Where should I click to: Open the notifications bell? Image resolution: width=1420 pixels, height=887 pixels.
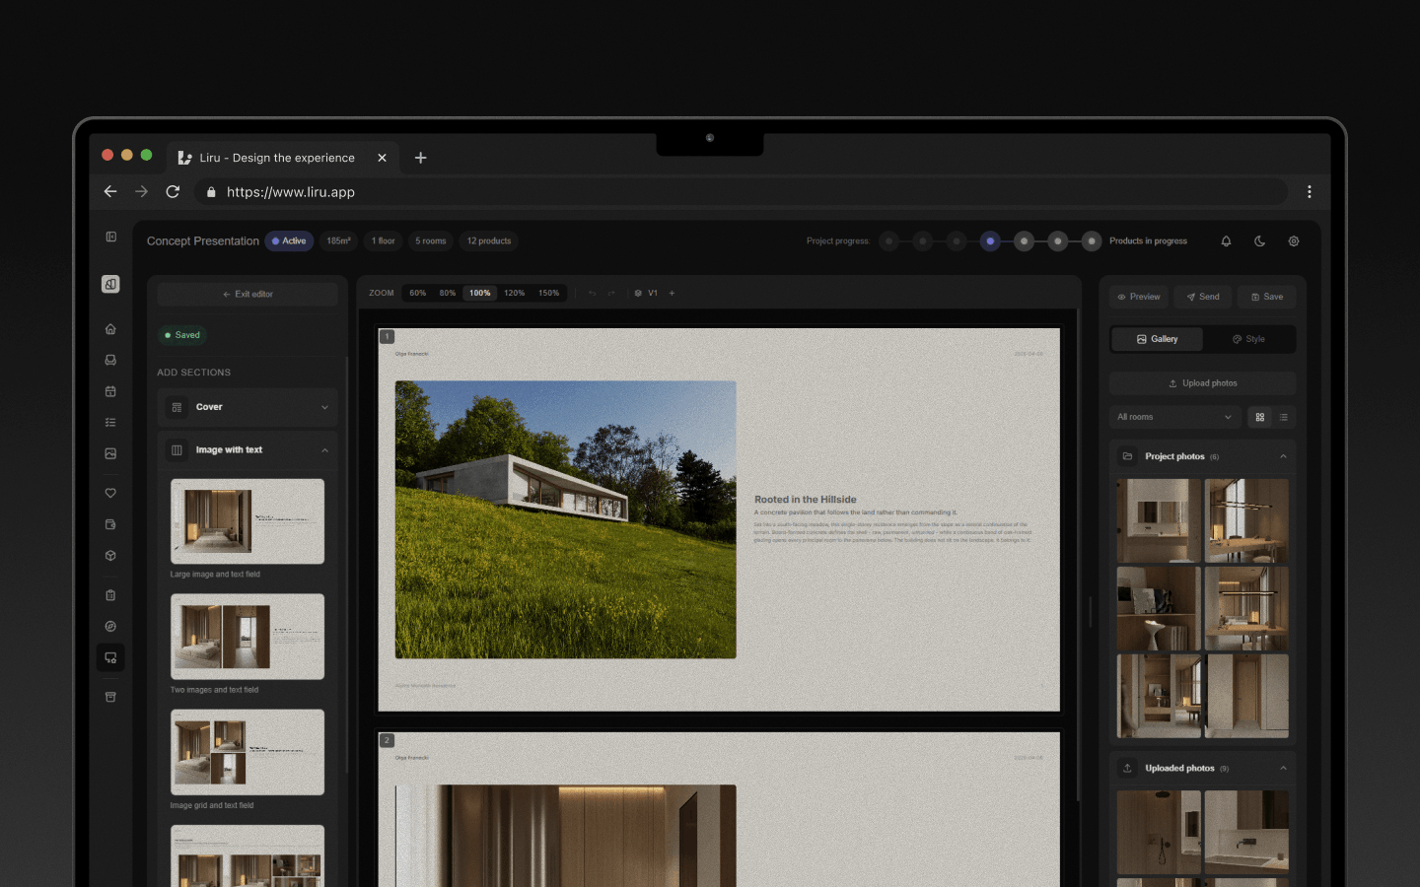(1226, 240)
